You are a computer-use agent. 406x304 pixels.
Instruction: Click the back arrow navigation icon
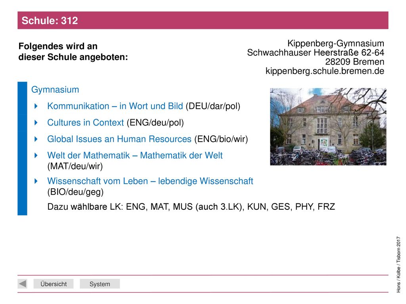[x=22, y=283]
